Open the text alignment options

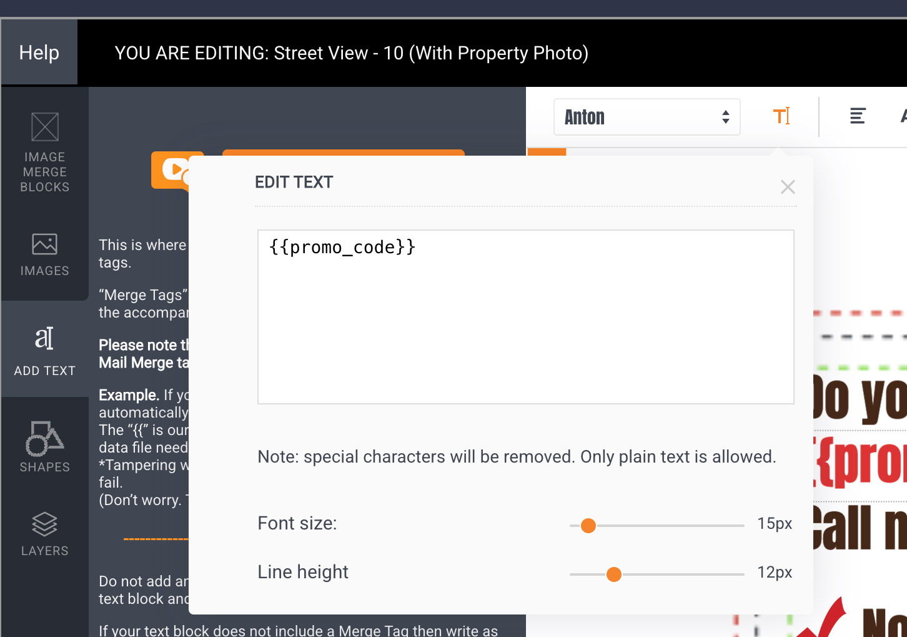[x=858, y=116]
